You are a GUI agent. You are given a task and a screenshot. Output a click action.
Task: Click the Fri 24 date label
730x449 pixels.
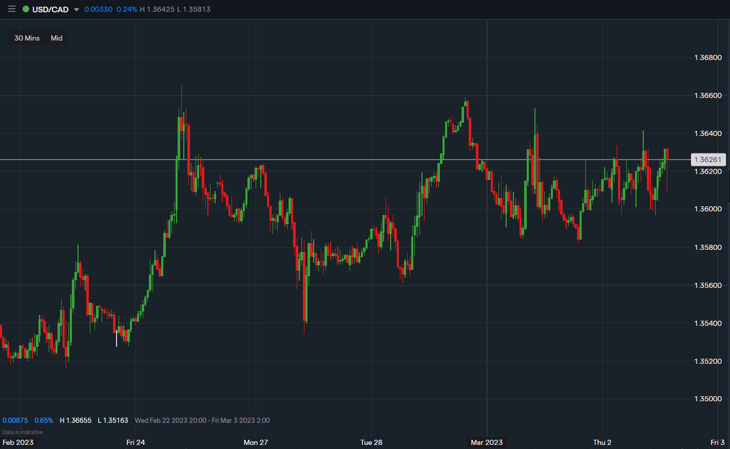click(136, 442)
